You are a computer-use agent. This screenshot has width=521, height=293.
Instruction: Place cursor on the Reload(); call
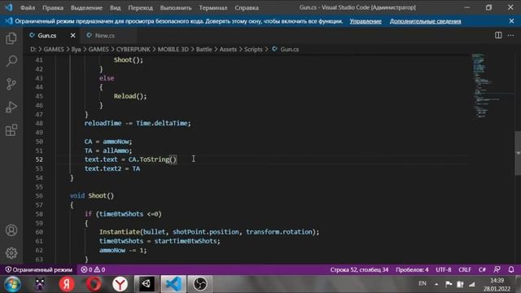[x=130, y=96]
